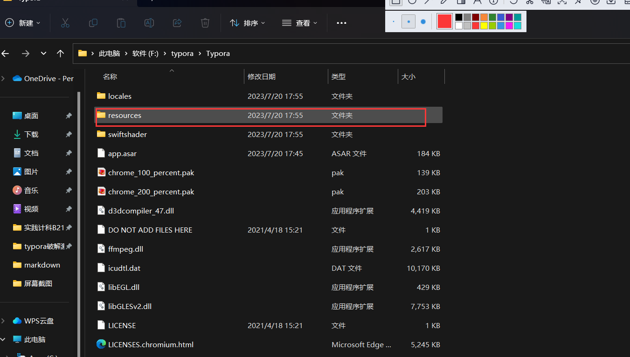Screen dimensions: 630x357
Task: Sort by the 大小 column header
Action: coord(408,76)
